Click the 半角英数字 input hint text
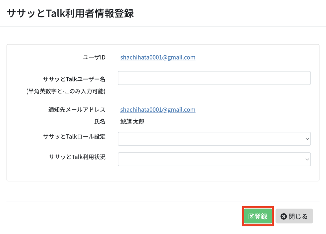 (x=66, y=91)
